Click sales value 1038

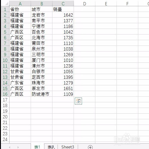(63, 49)
